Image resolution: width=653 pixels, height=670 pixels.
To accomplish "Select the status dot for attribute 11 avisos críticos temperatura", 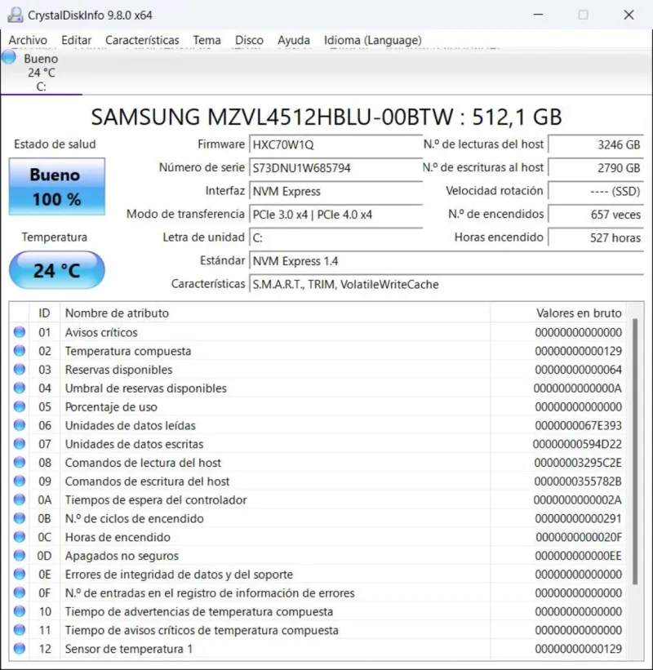I will (x=20, y=630).
